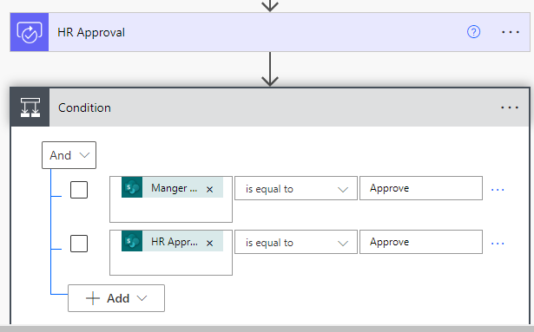Open the first row's 'is equal to' operator dropdown
Screen dimensions: 534x332
(295, 188)
